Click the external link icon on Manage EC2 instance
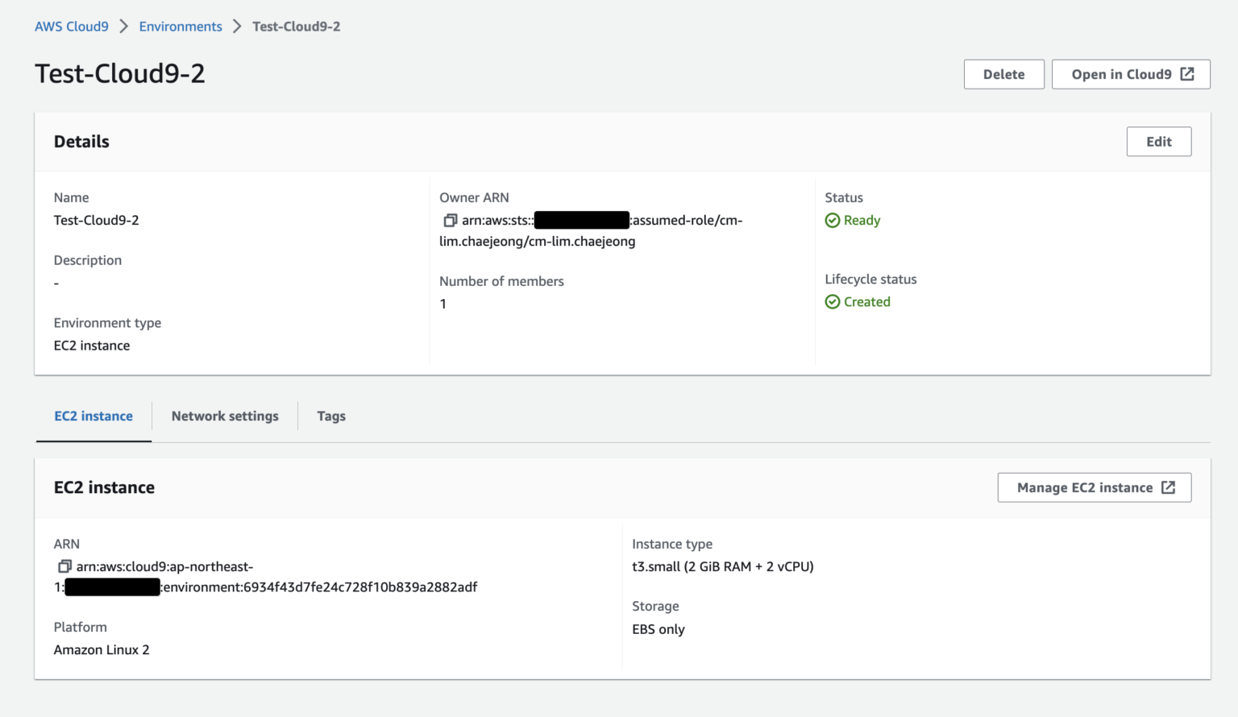Screen dimensions: 1238x717 pos(1169,487)
